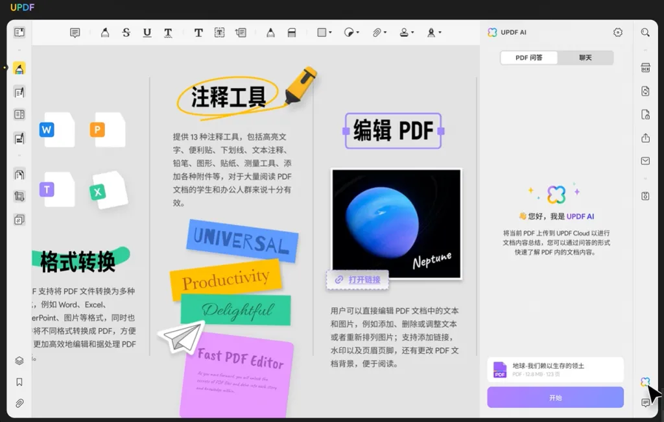Image resolution: width=664 pixels, height=422 pixels.
Task: Share this file icon in right sidebar
Action: 645,138
